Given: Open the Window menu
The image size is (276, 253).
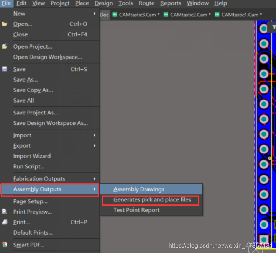Looking at the screenshot, I should [198, 3].
